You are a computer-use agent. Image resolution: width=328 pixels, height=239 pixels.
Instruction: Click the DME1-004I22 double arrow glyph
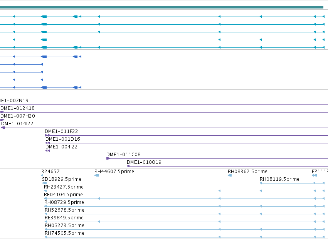48,151
